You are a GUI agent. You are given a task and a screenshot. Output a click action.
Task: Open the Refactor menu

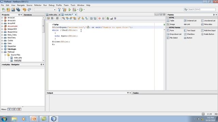point(38,5)
